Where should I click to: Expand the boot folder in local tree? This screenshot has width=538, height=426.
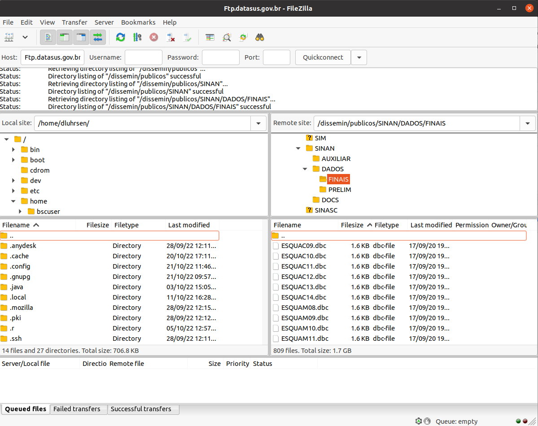[13, 160]
